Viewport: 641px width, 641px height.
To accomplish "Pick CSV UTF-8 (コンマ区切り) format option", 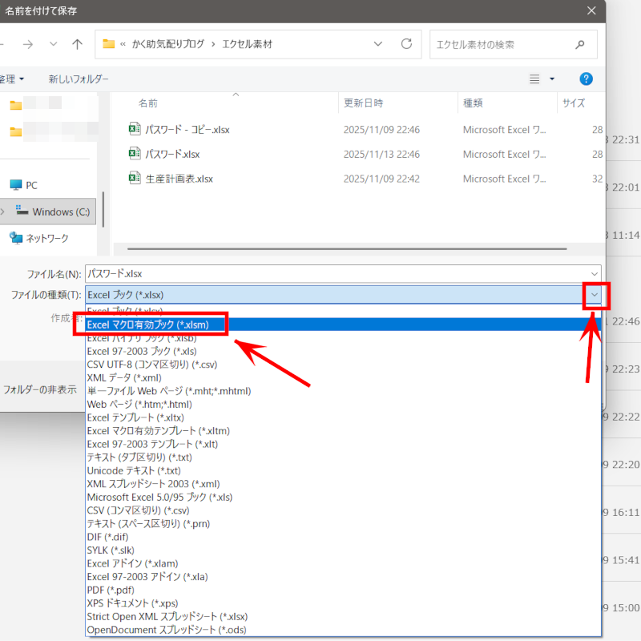I will point(152,365).
